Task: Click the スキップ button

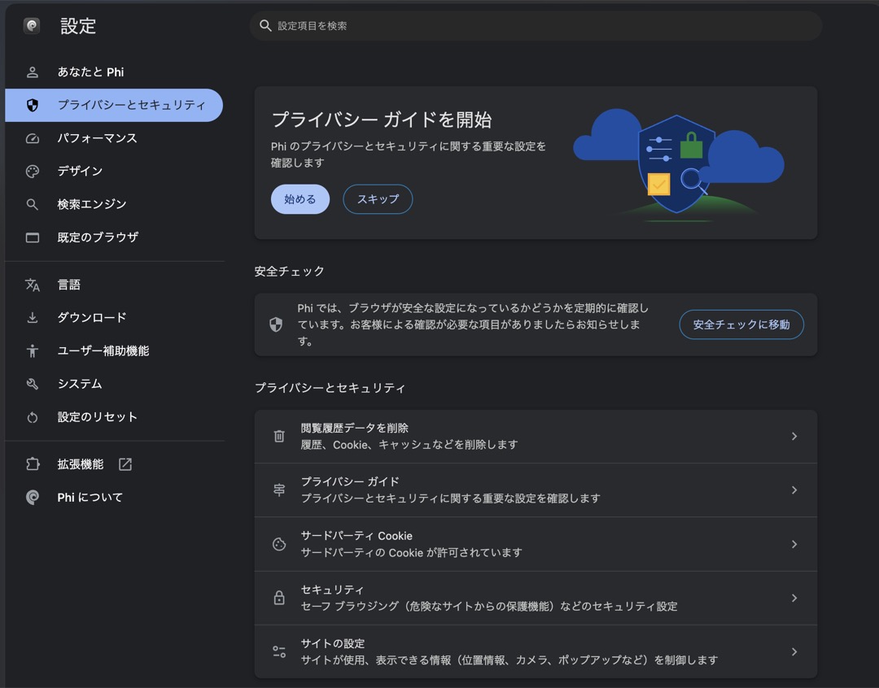Action: [x=378, y=199]
